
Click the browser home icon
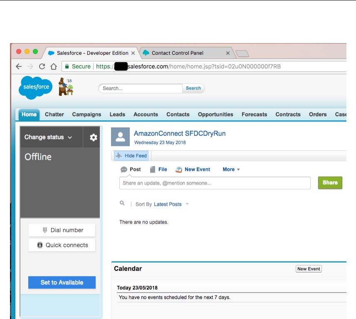pos(54,66)
